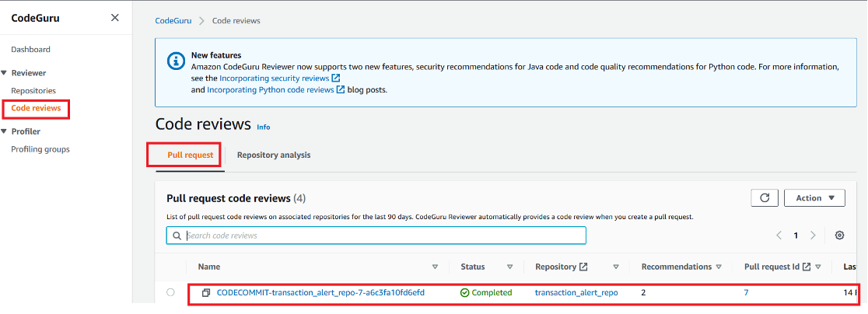Click the info icon in New features banner
868x314 pixels.
[173, 61]
